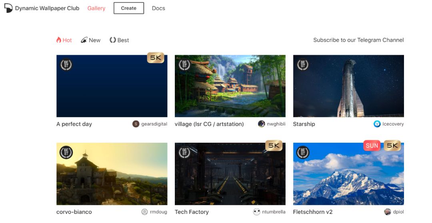Click the title 'Fletschhorn v2'
The width and height of the screenshot is (432, 223).
pos(313,212)
